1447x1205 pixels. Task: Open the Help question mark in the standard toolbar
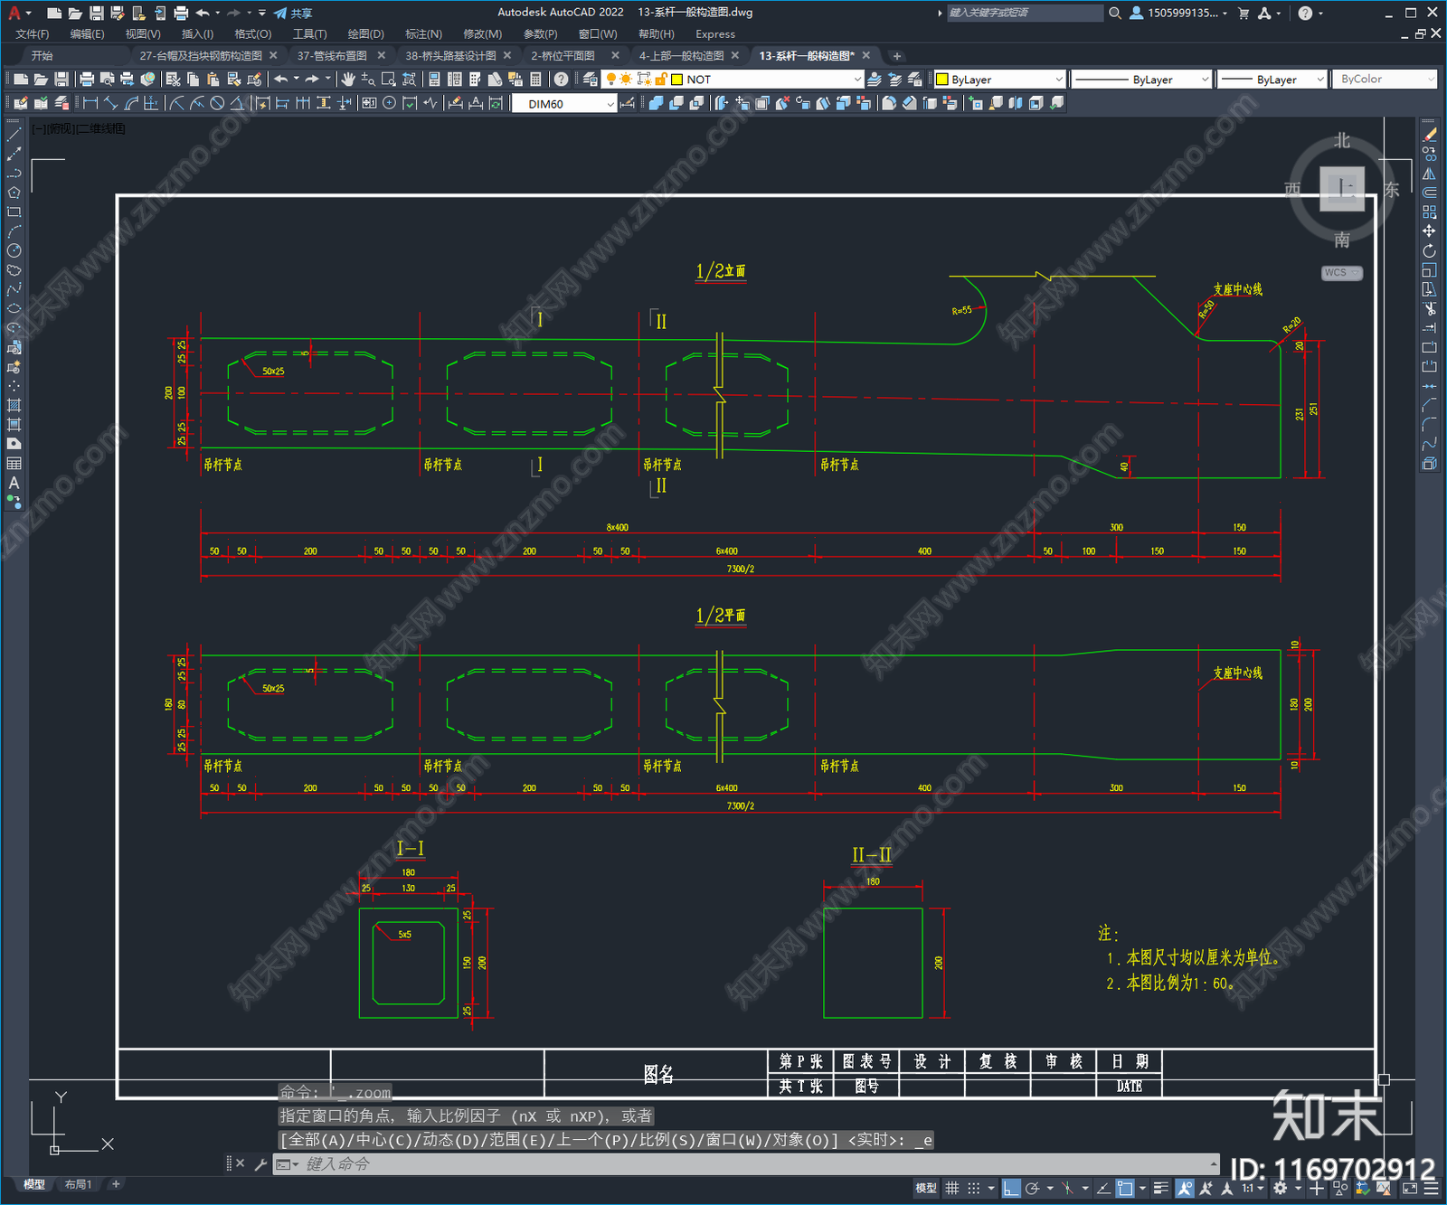561,80
